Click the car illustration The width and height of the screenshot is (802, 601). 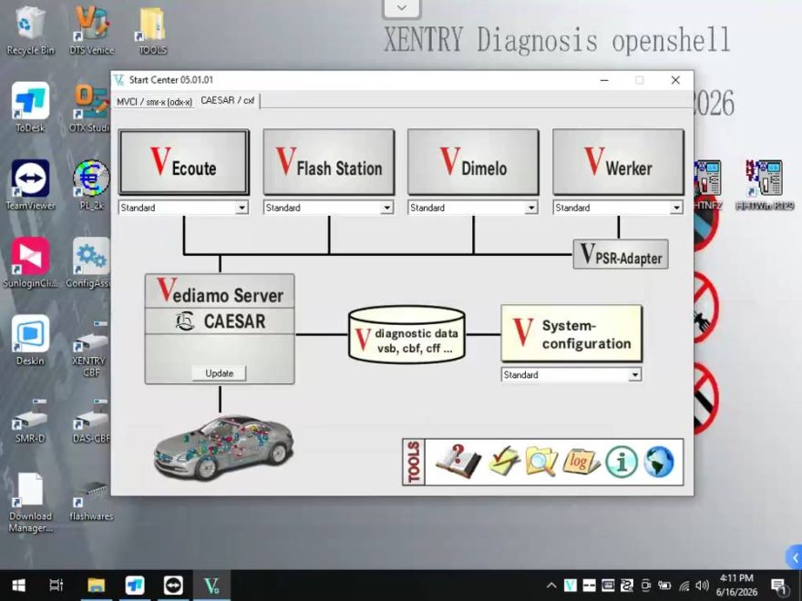point(223,447)
